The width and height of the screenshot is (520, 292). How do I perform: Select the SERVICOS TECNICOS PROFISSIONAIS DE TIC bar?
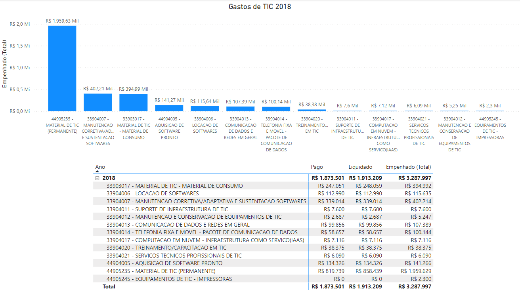(419, 110)
